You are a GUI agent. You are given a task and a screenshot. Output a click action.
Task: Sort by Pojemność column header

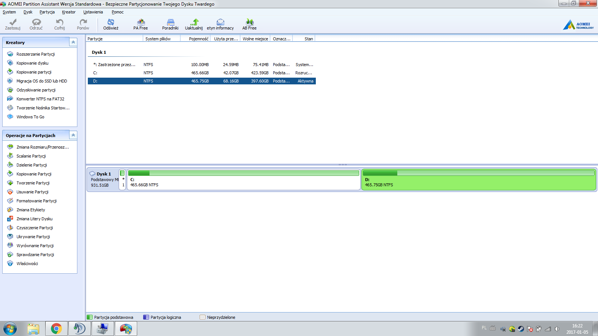point(195,39)
